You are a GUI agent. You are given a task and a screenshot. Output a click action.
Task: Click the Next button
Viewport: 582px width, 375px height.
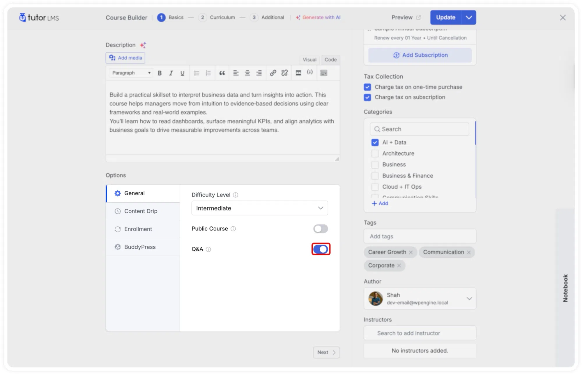pyautogui.click(x=326, y=352)
